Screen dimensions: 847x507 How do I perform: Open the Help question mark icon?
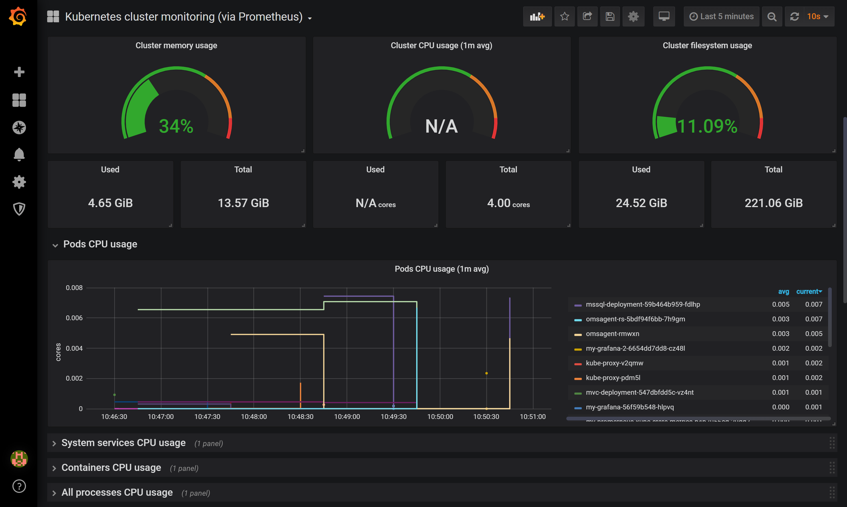(x=19, y=486)
